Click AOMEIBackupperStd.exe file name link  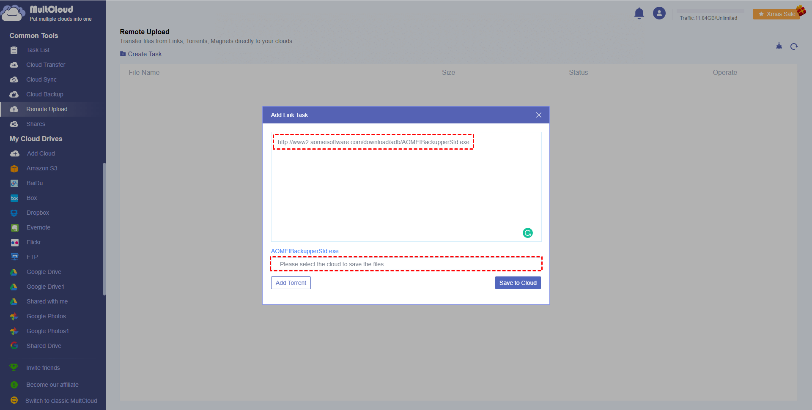point(304,251)
